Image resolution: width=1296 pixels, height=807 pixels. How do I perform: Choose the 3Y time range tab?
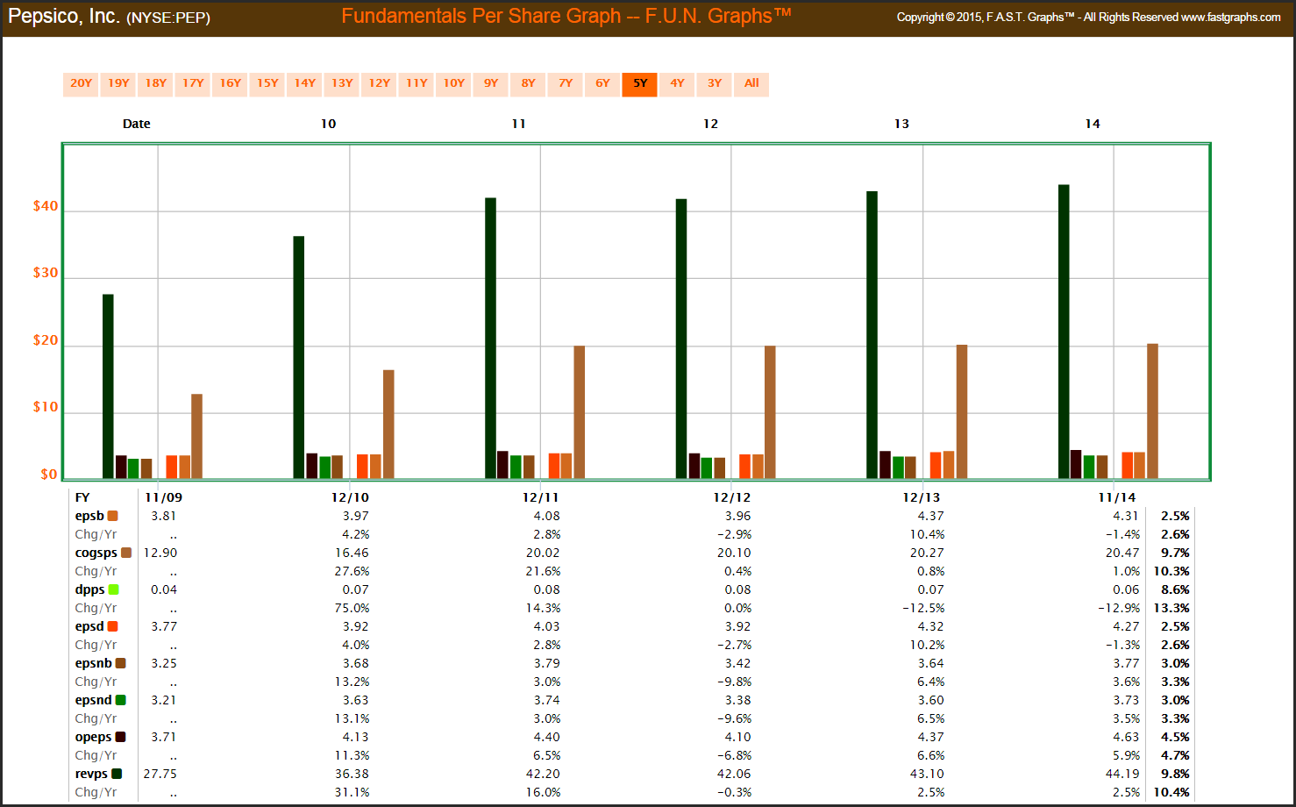click(715, 83)
